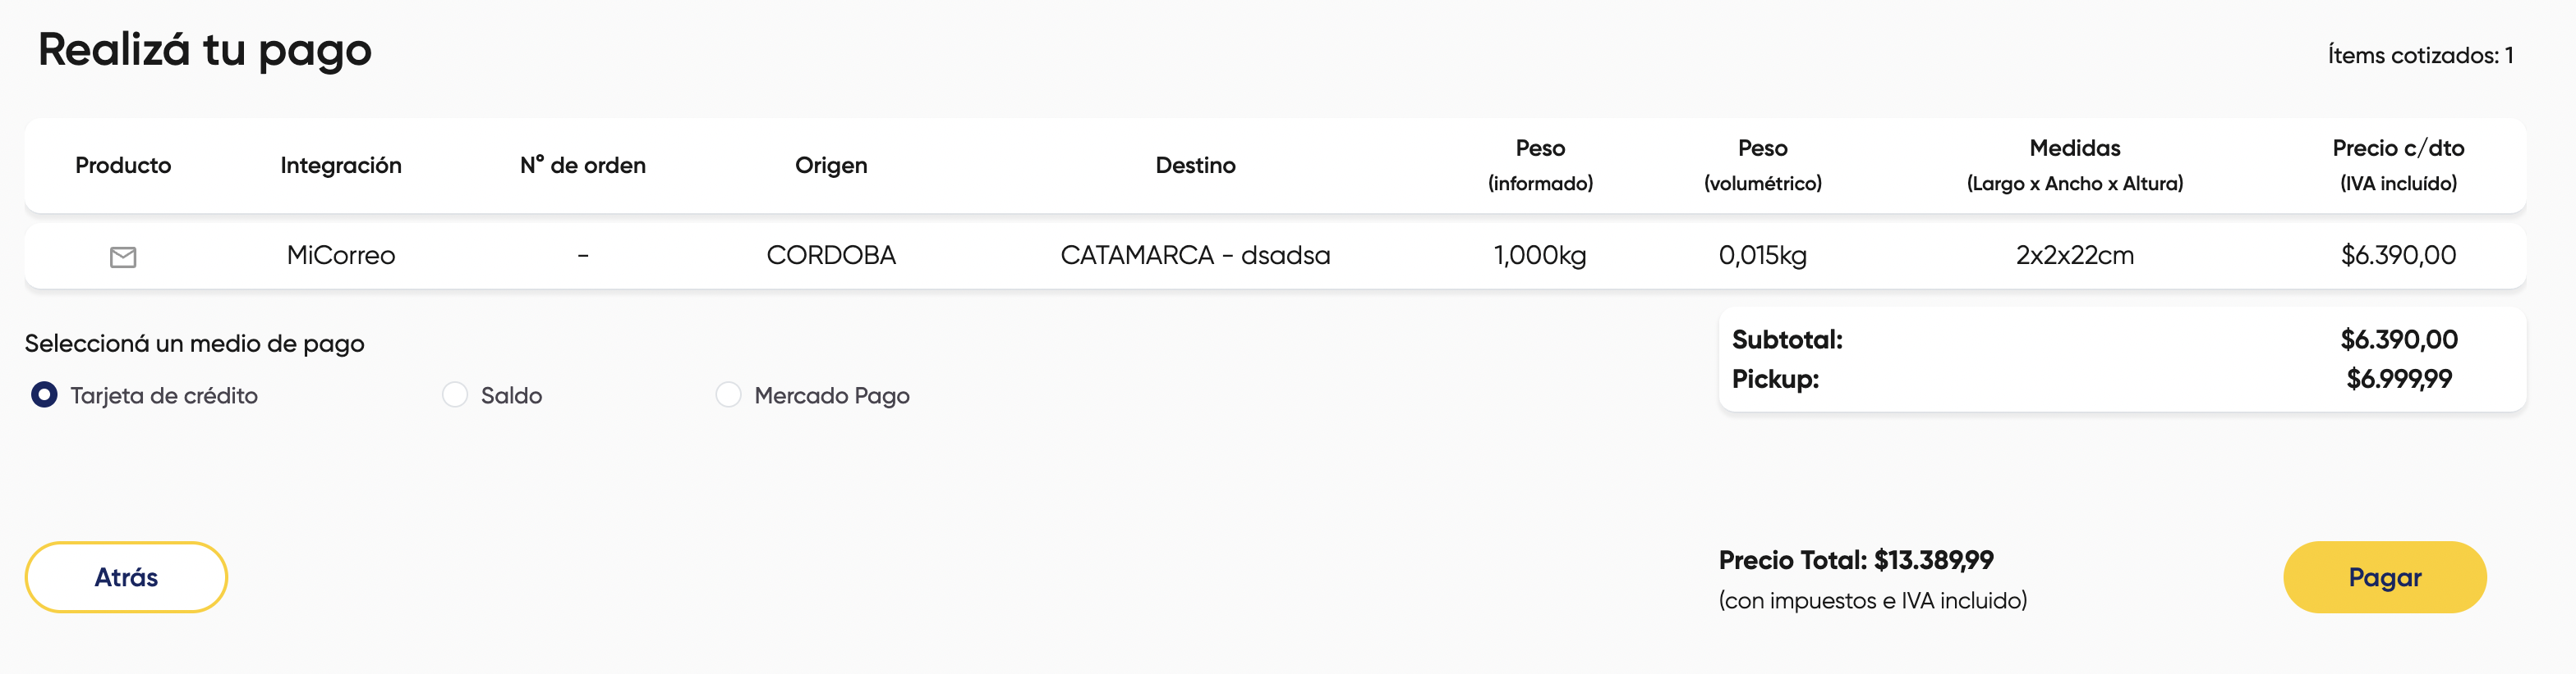This screenshot has width=2576, height=674.
Task: Click the Pickup amount $6.999,99
Action: 2399,380
